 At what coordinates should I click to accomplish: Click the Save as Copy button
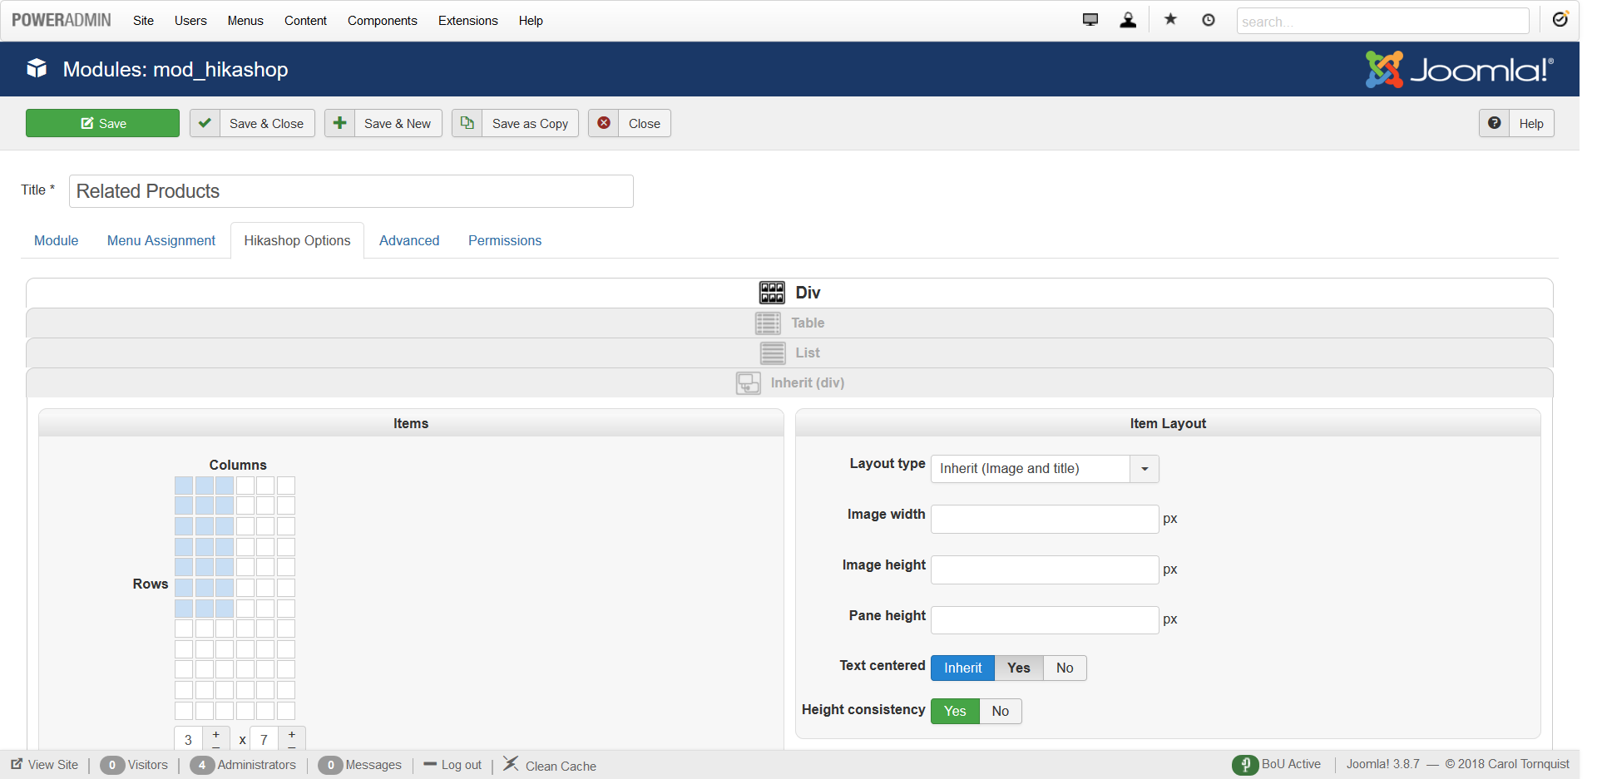(x=515, y=124)
